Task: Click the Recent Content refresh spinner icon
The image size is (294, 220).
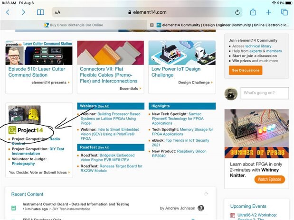Action: coord(206,194)
